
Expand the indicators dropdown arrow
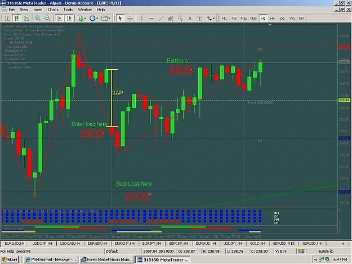point(85,19)
